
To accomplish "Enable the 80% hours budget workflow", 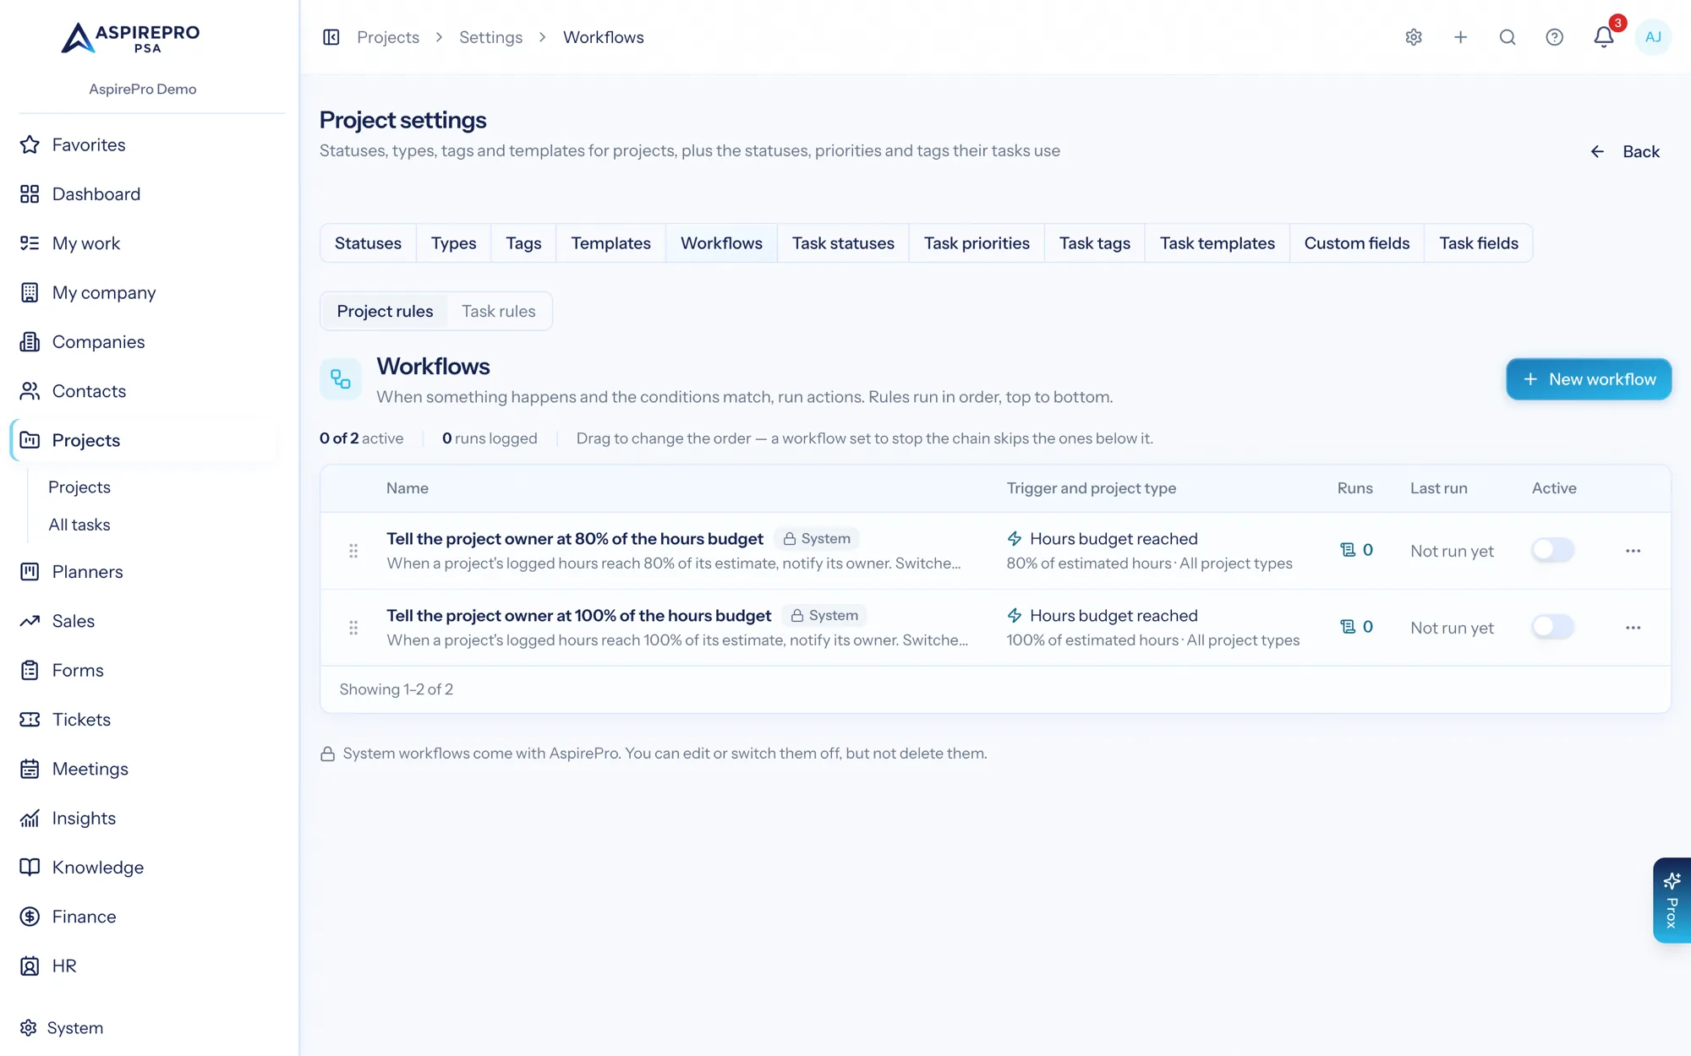I will point(1553,550).
